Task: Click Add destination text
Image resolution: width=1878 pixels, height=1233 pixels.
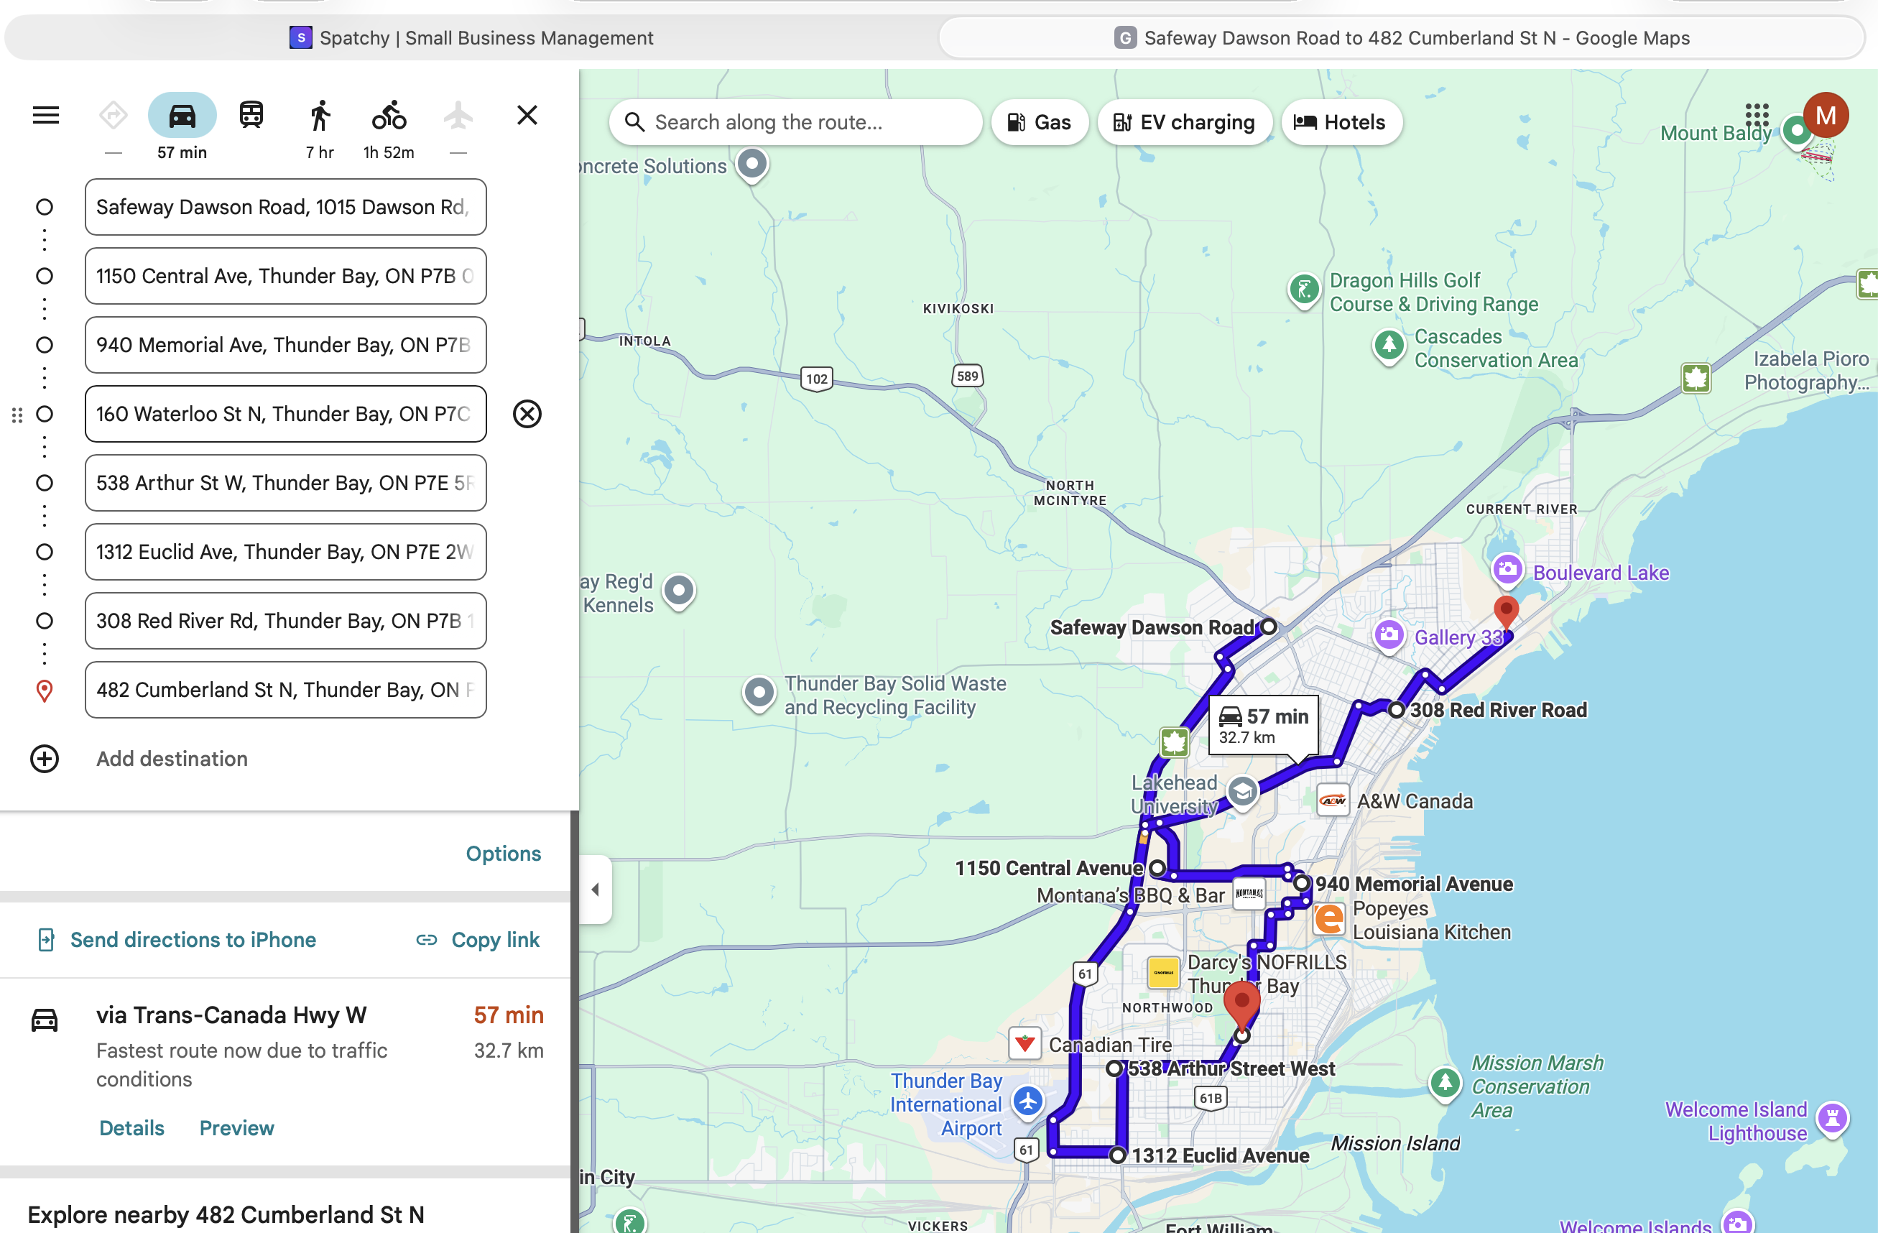Action: tap(172, 759)
